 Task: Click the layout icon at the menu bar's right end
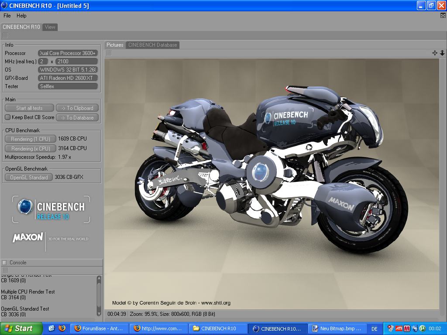[443, 16]
